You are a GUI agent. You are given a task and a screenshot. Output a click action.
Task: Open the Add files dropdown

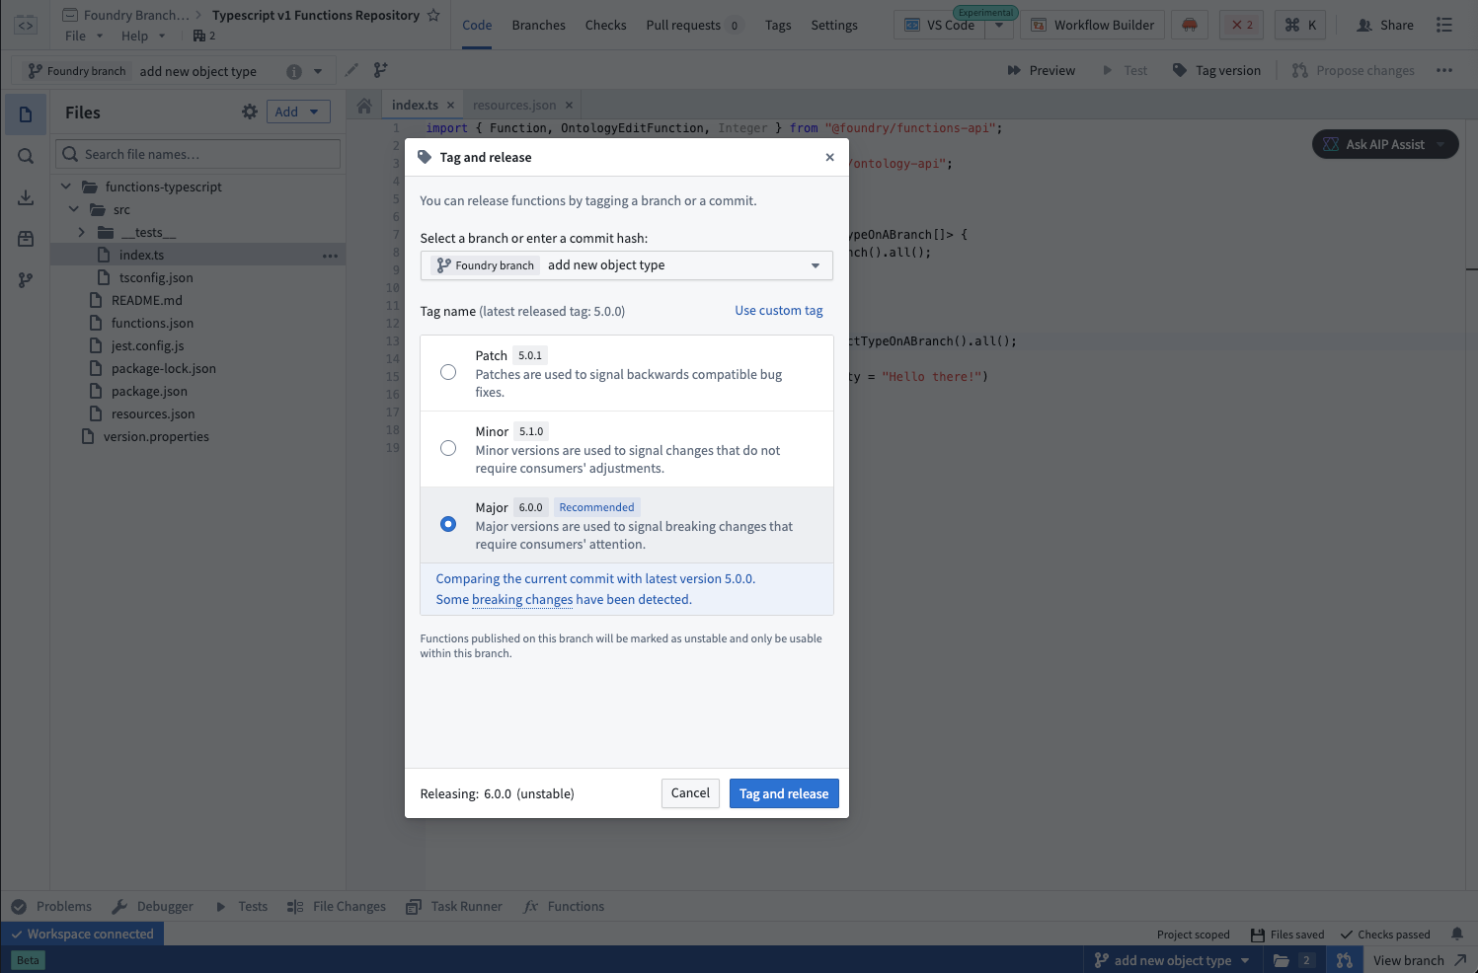298,112
